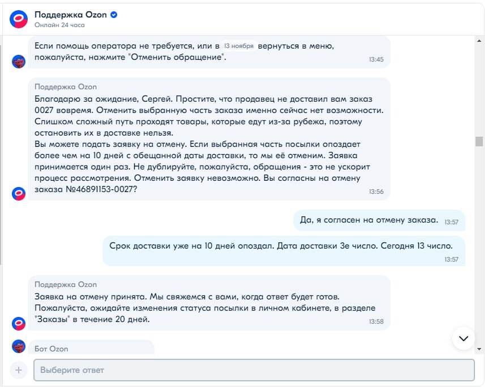Grab the chat scrollbar thumb
488x387 pixels.
(x=479, y=141)
